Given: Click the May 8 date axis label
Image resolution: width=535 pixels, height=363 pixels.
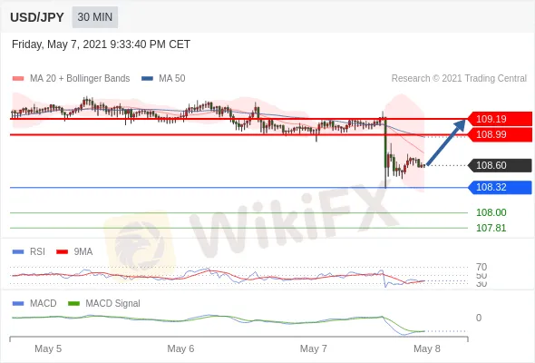Looking at the screenshot, I should click(427, 348).
